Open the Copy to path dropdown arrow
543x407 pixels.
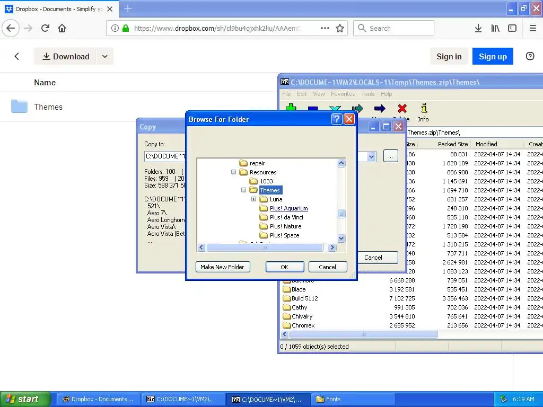371,156
